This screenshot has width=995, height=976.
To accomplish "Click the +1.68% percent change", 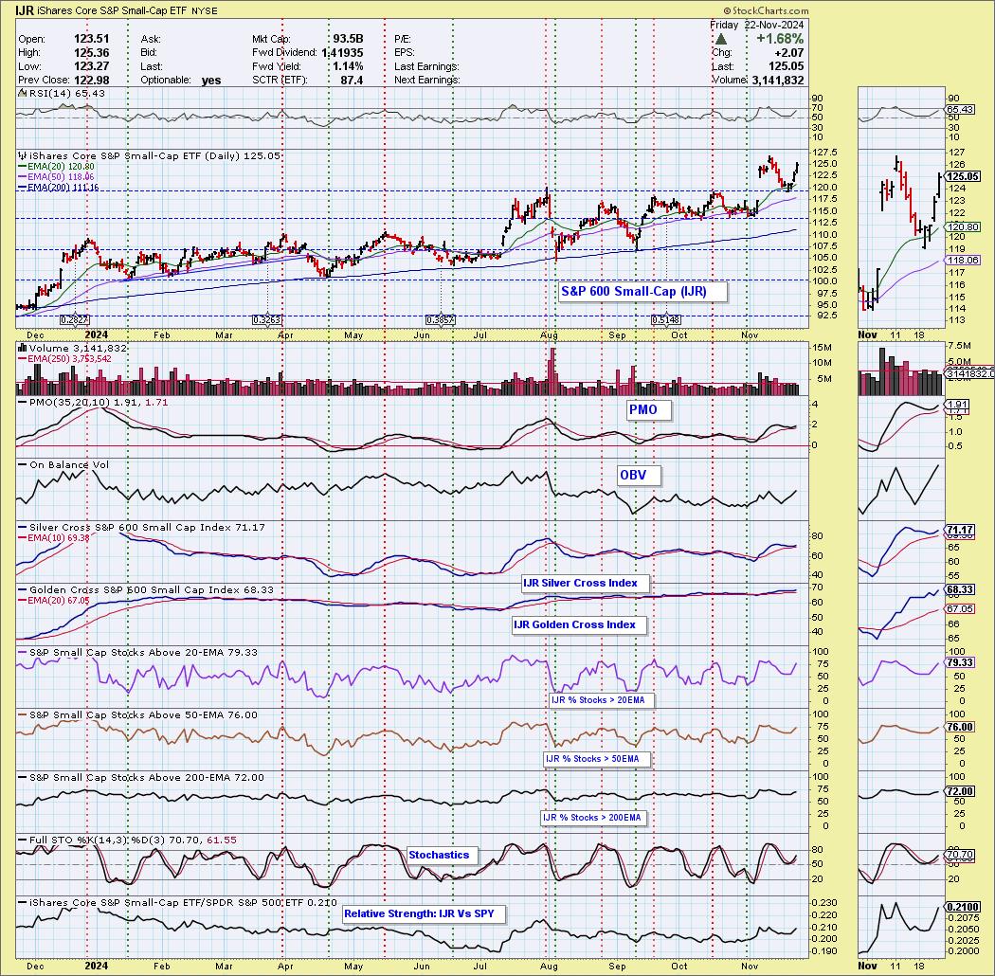I will point(780,40).
